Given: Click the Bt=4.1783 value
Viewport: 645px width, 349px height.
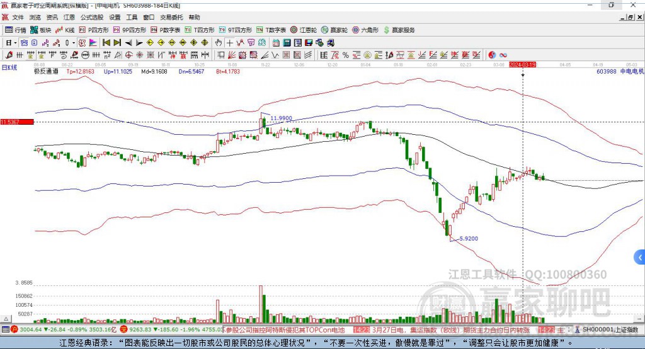Looking at the screenshot, I should click(228, 71).
